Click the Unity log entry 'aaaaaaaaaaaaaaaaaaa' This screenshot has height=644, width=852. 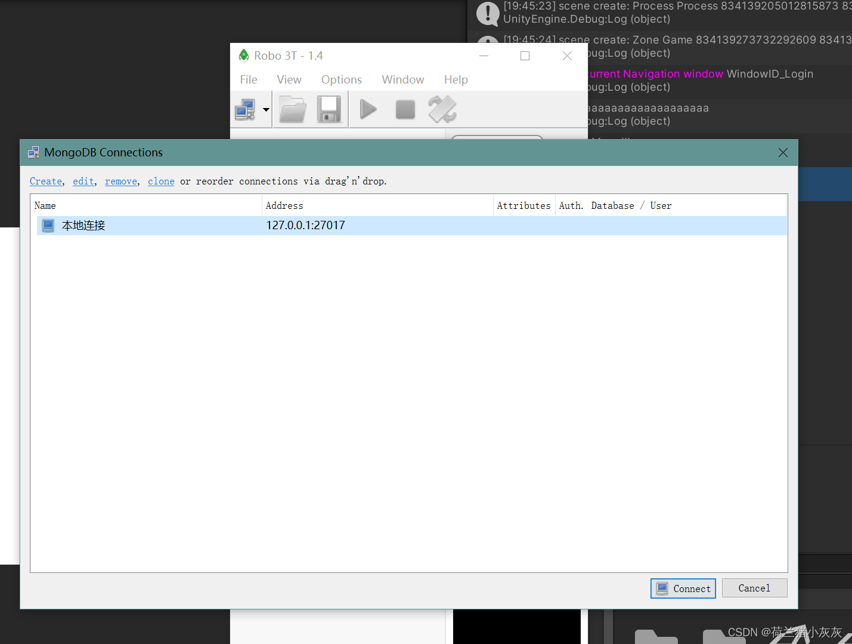(x=720, y=115)
